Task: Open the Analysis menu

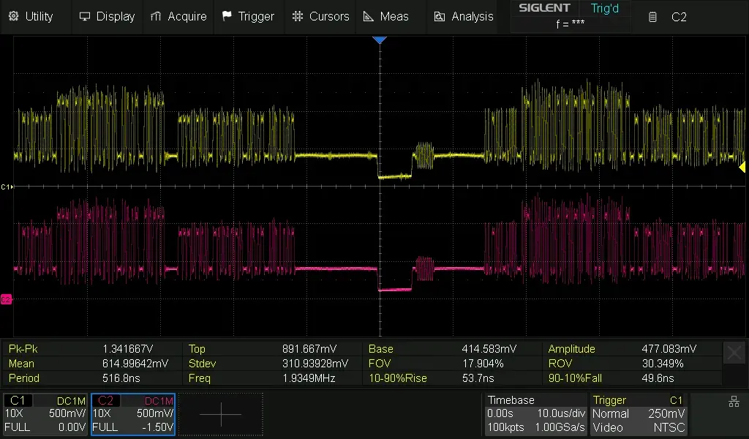Action: [464, 16]
